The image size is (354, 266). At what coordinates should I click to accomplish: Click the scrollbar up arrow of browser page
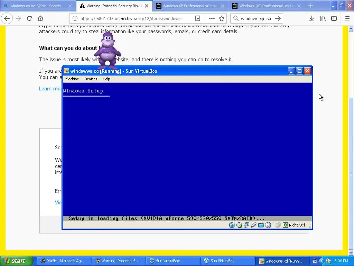click(x=351, y=28)
